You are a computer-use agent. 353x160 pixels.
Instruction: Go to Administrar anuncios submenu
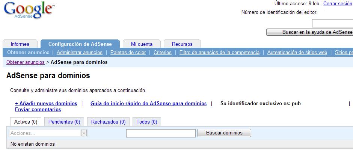tap(79, 53)
